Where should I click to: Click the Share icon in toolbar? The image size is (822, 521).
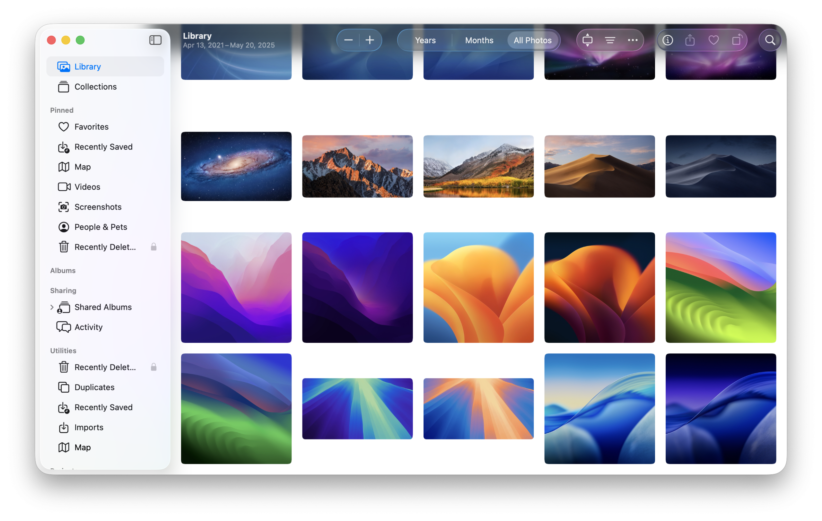coord(690,40)
